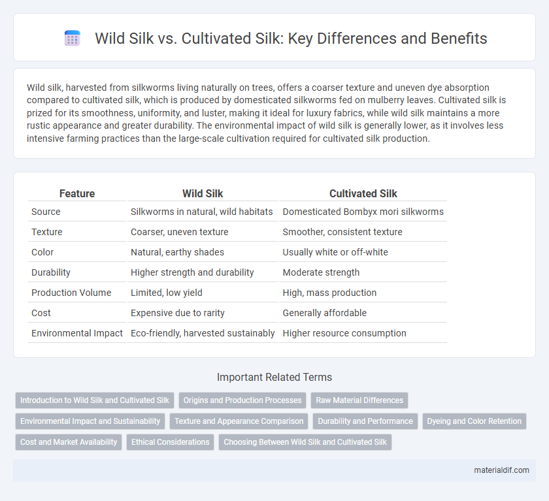Click the Important Related Terms heading

coord(274,377)
